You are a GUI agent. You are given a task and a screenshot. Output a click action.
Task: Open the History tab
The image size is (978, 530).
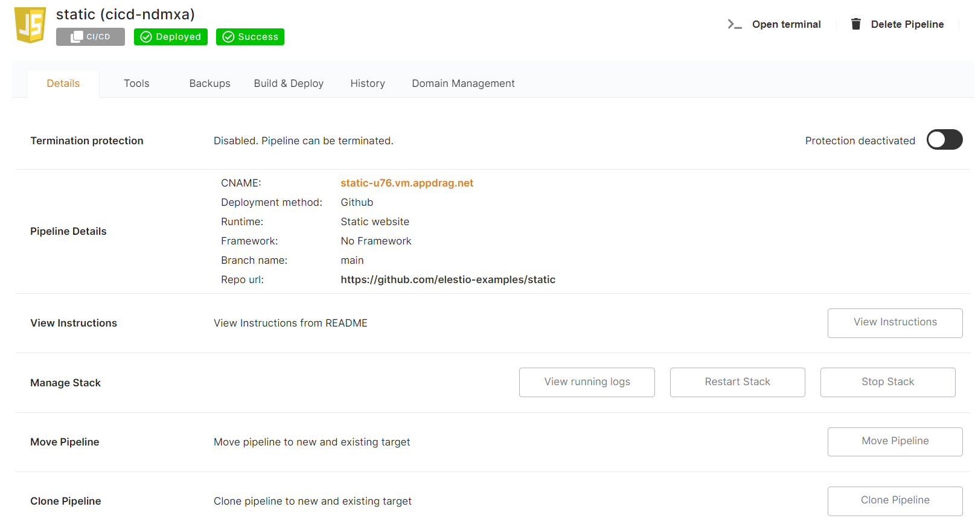[x=368, y=83]
